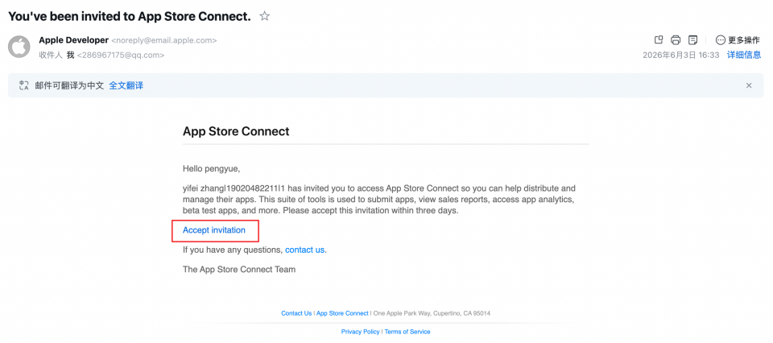Open the 更多操作 more actions menu
The image size is (773, 343).
[738, 40]
